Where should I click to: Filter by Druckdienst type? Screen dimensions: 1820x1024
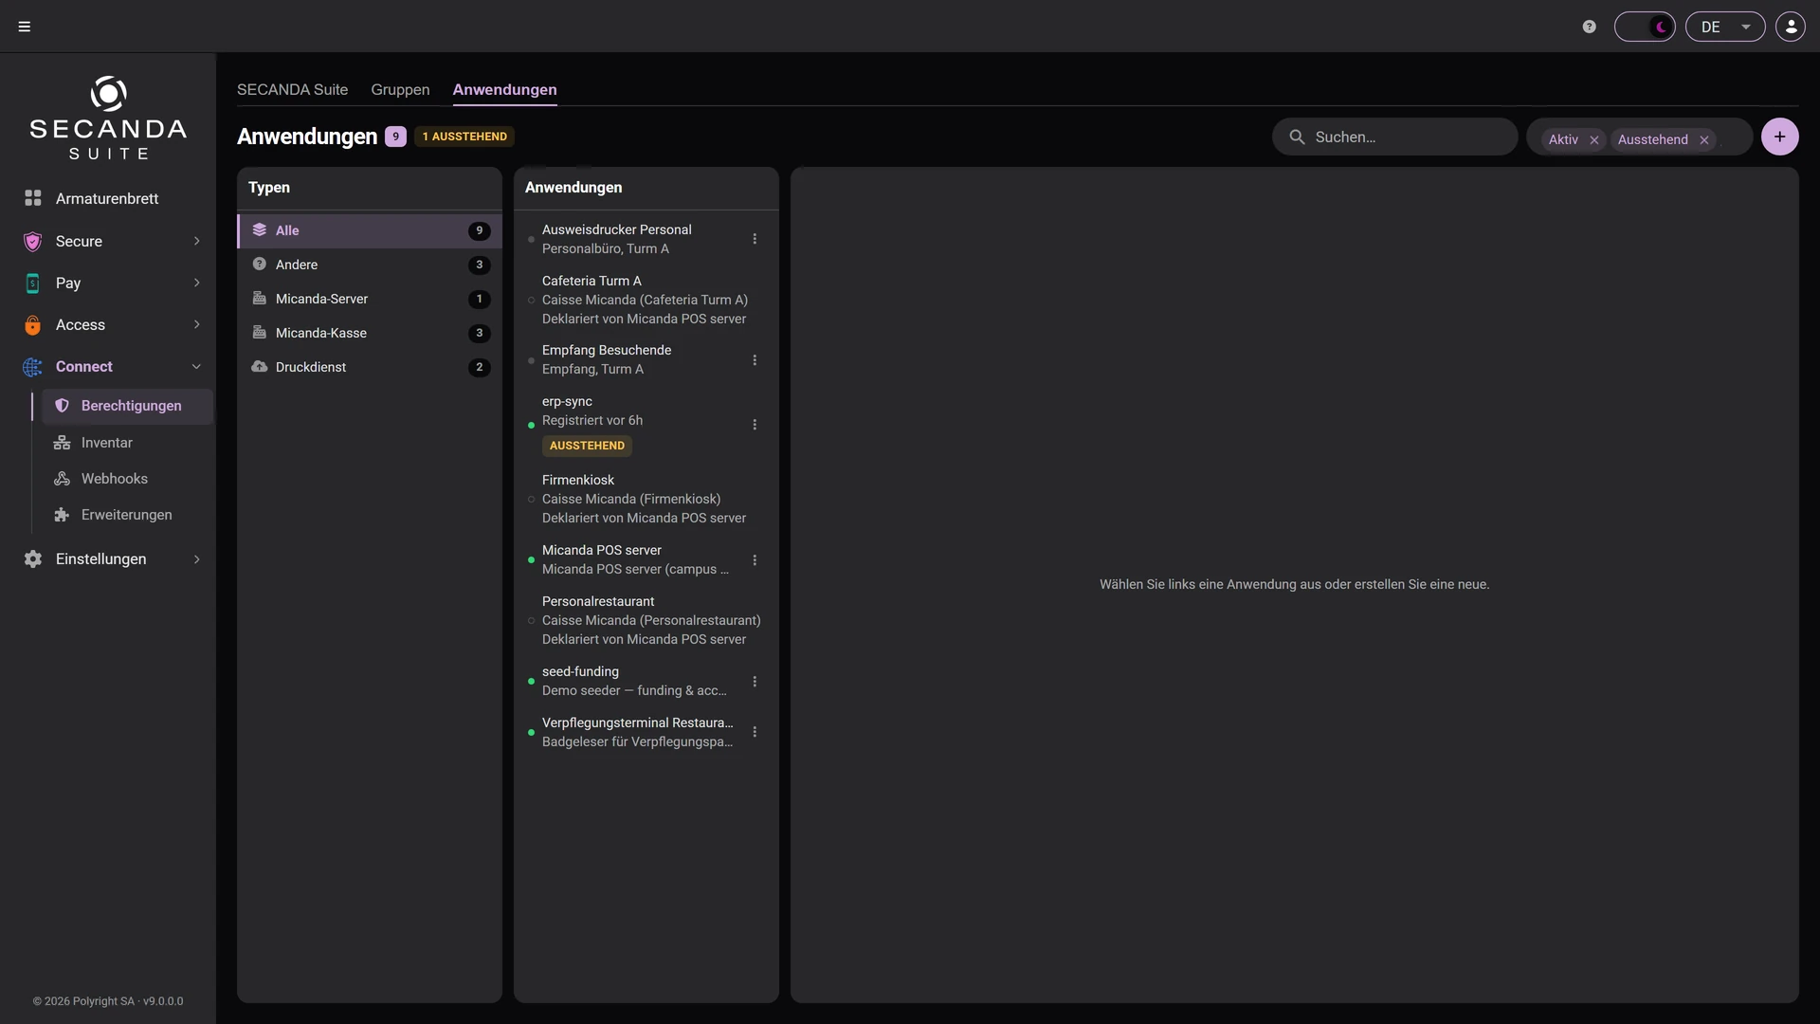[370, 367]
